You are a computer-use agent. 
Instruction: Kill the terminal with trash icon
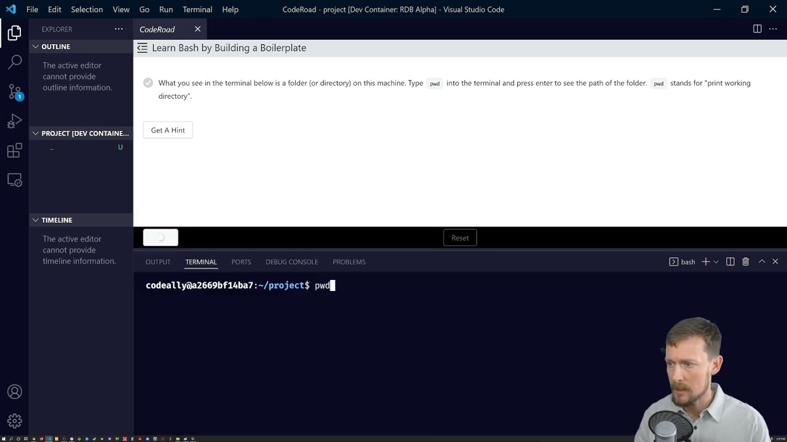click(x=746, y=262)
